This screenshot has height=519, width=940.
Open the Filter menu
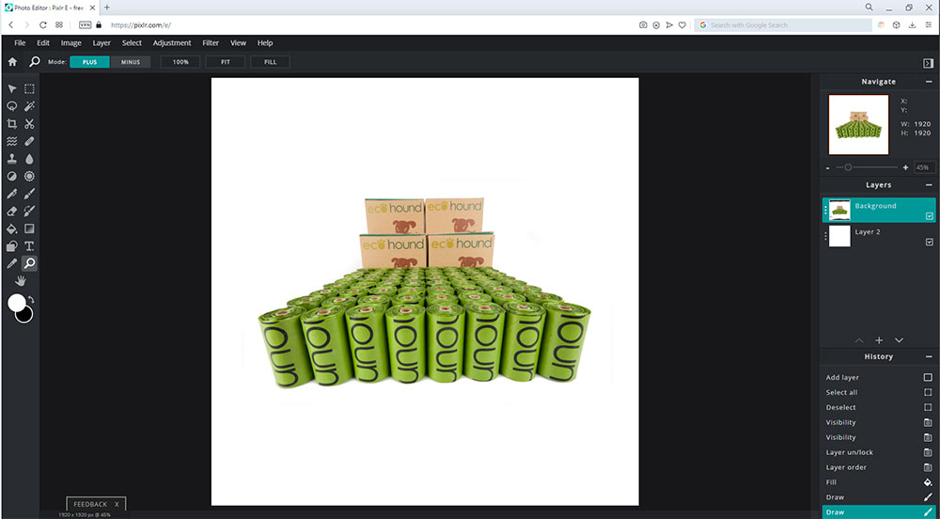point(211,43)
